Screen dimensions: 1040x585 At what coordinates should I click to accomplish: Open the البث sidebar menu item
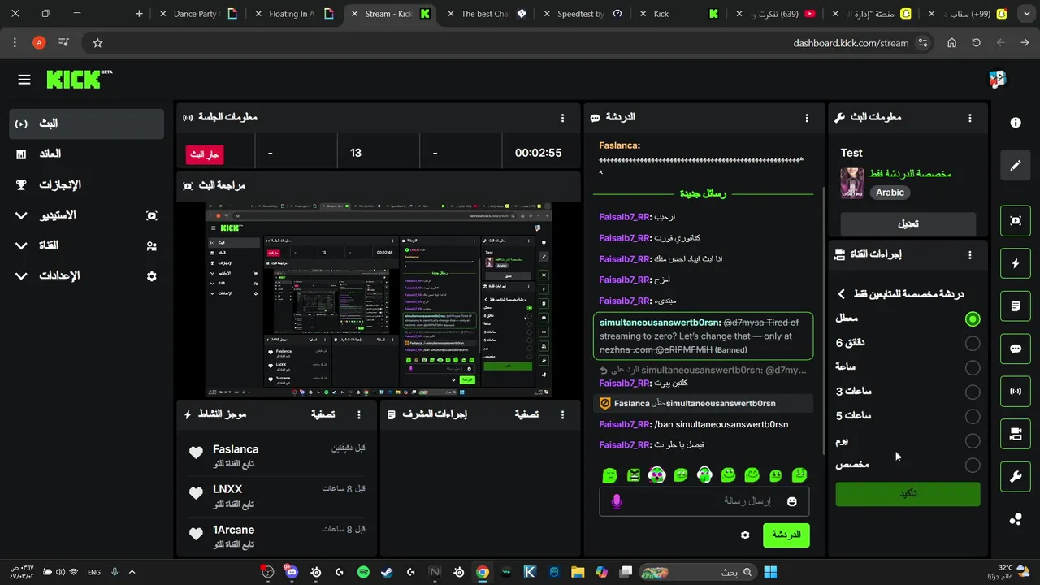[x=87, y=123]
